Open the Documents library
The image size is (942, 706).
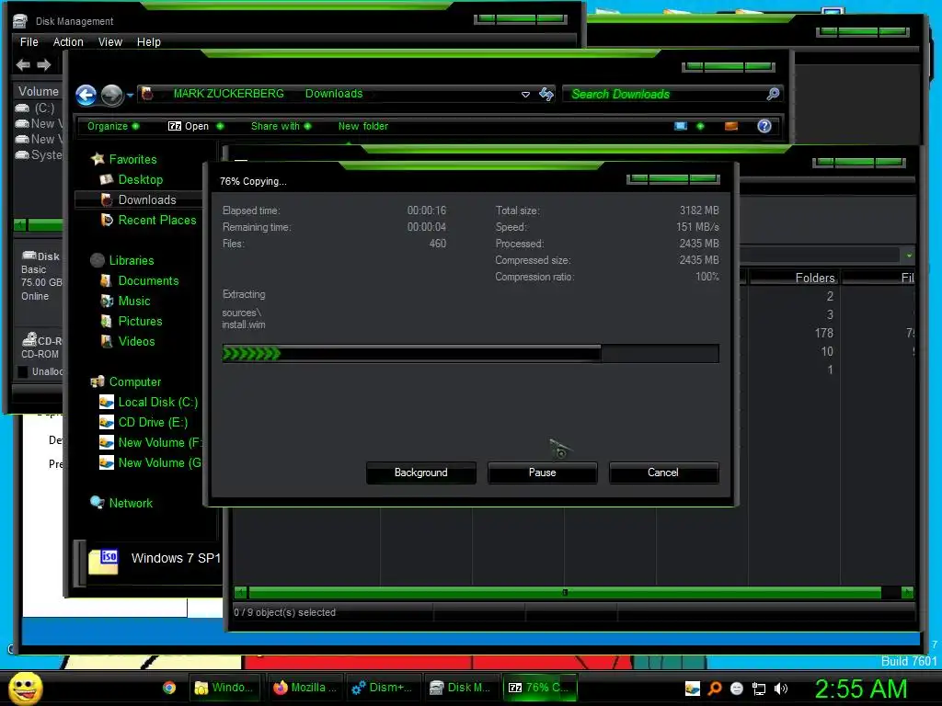click(x=148, y=281)
